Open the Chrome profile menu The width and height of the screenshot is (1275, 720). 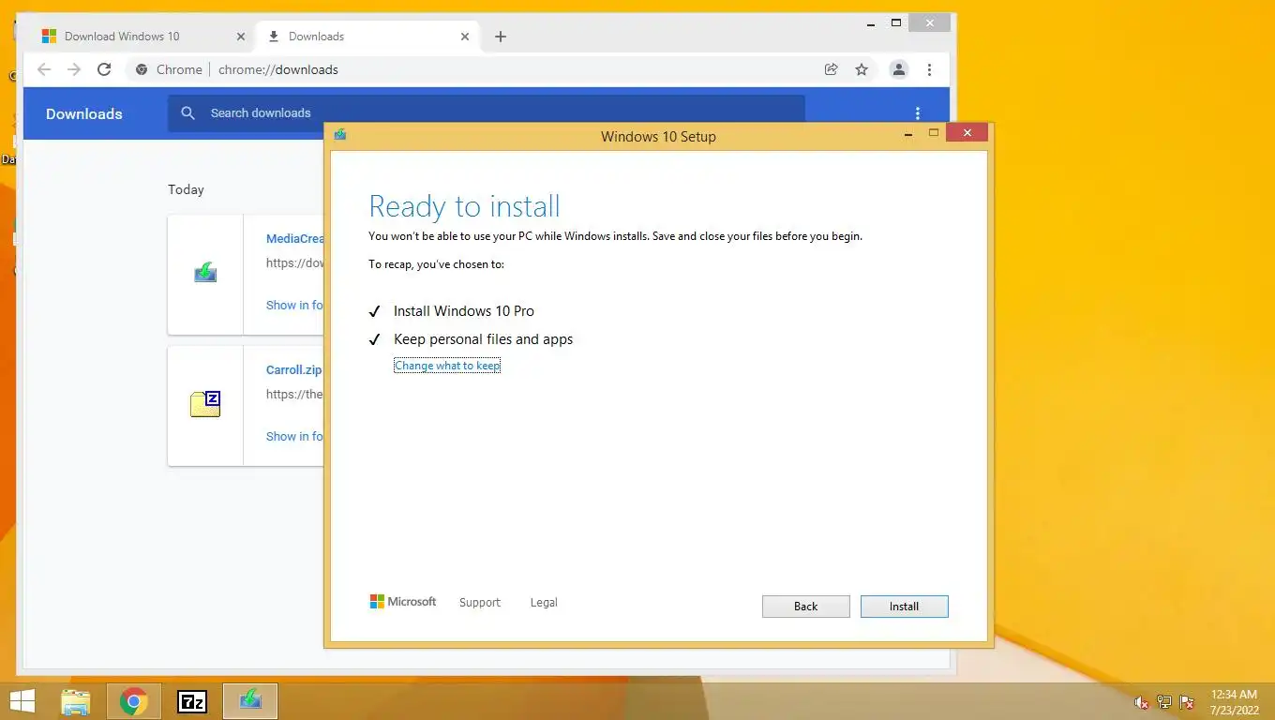tap(898, 69)
